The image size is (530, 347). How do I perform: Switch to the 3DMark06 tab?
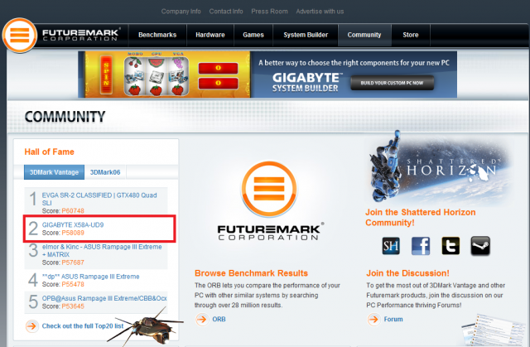pos(105,172)
